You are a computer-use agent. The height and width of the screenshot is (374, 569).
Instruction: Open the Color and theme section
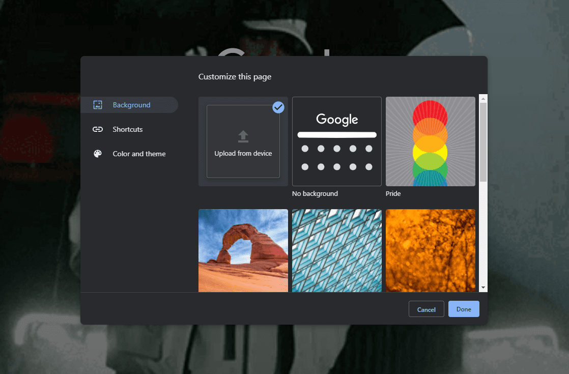[x=129, y=154]
